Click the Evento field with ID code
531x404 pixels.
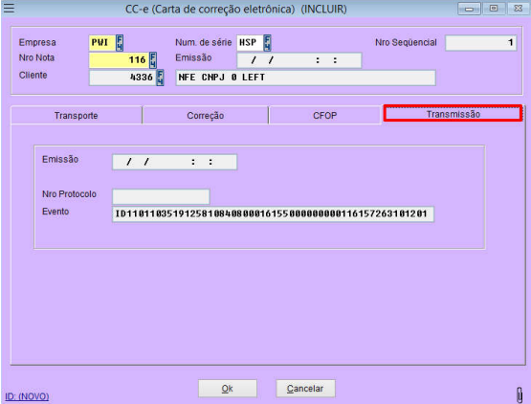(273, 214)
